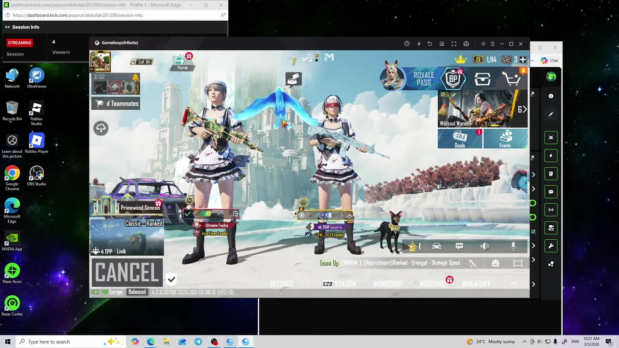Expand the bottom menu up-chevron
Screen dimensions: 619x348
point(514,284)
